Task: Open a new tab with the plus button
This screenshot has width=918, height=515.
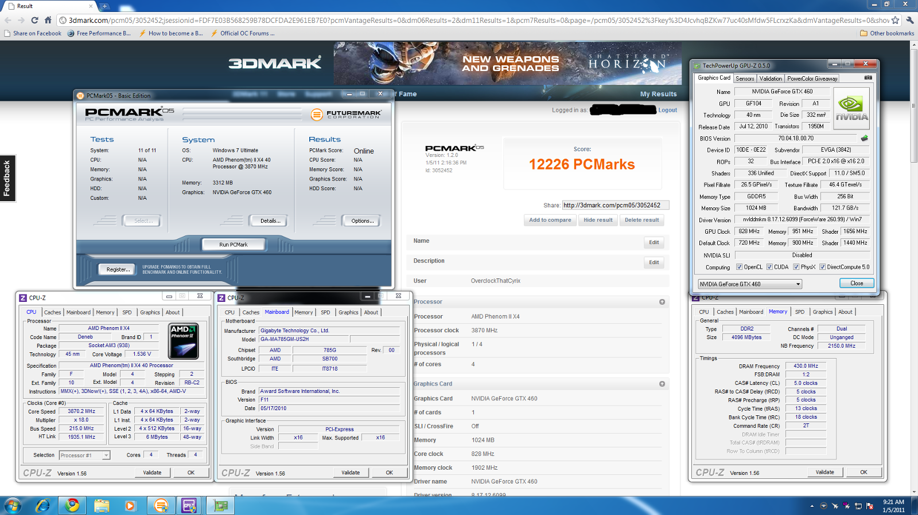Action: 104,6
